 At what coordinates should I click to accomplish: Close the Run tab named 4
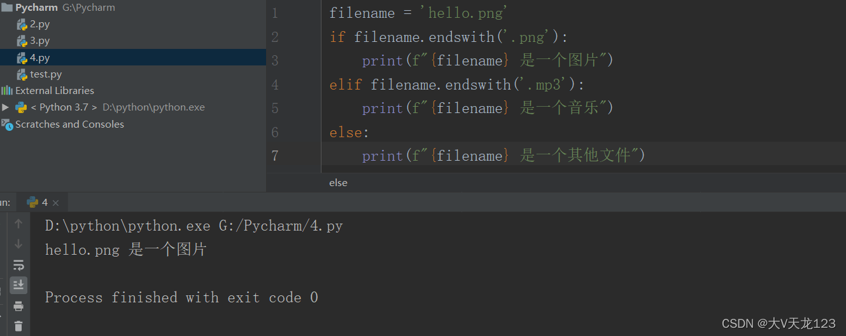point(55,203)
